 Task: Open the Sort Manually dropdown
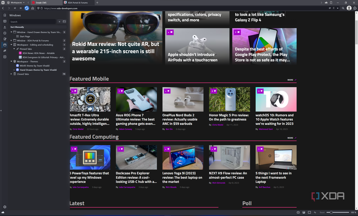coord(38,27)
